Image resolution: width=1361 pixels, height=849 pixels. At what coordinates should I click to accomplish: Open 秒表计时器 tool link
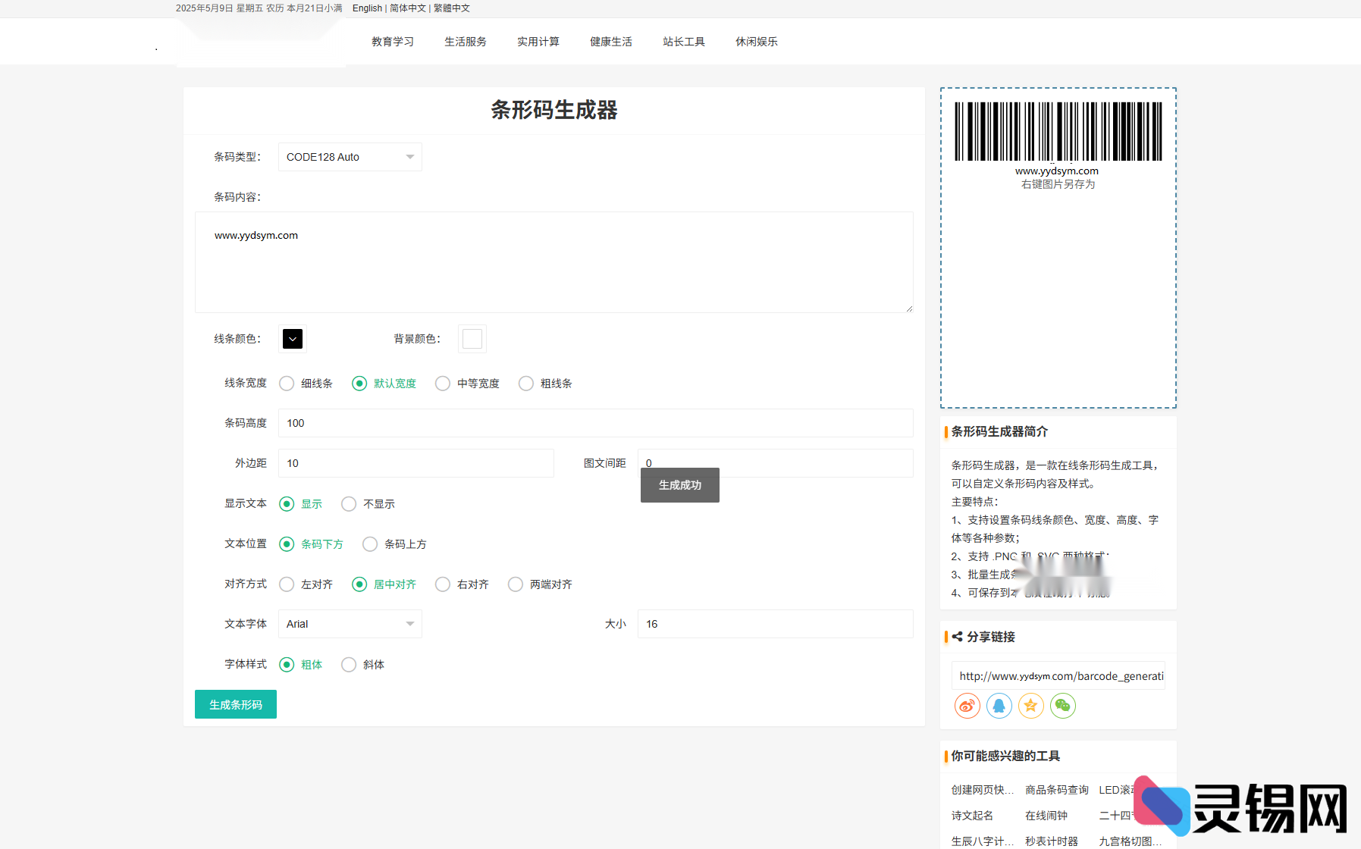[1052, 841]
